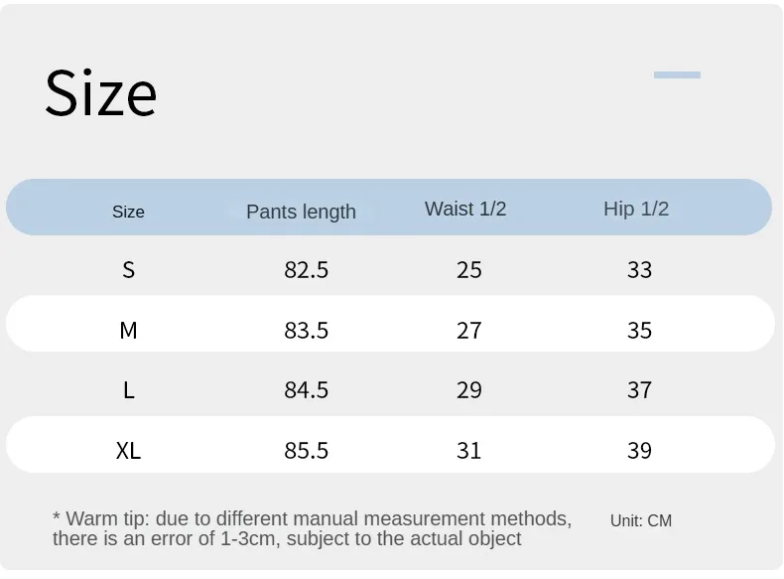Click the large Size title
784x579 pixels.
[101, 93]
